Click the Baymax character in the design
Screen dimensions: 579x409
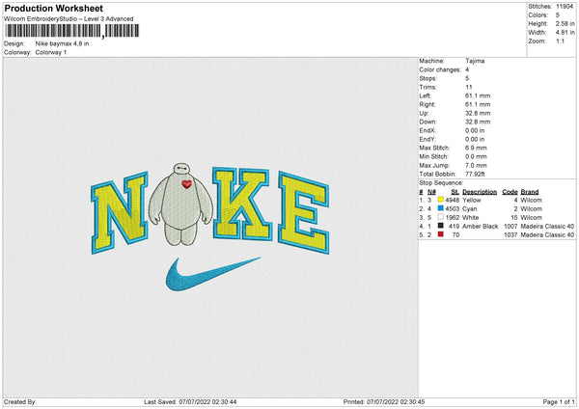[x=181, y=204]
